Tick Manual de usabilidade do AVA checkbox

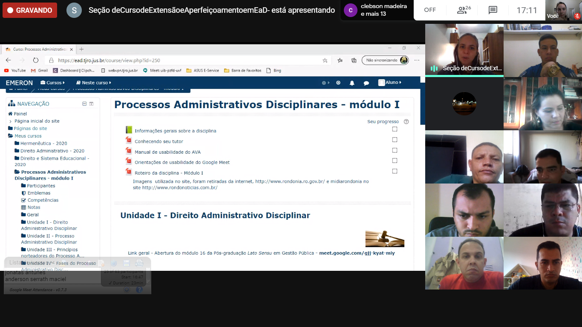(x=395, y=150)
